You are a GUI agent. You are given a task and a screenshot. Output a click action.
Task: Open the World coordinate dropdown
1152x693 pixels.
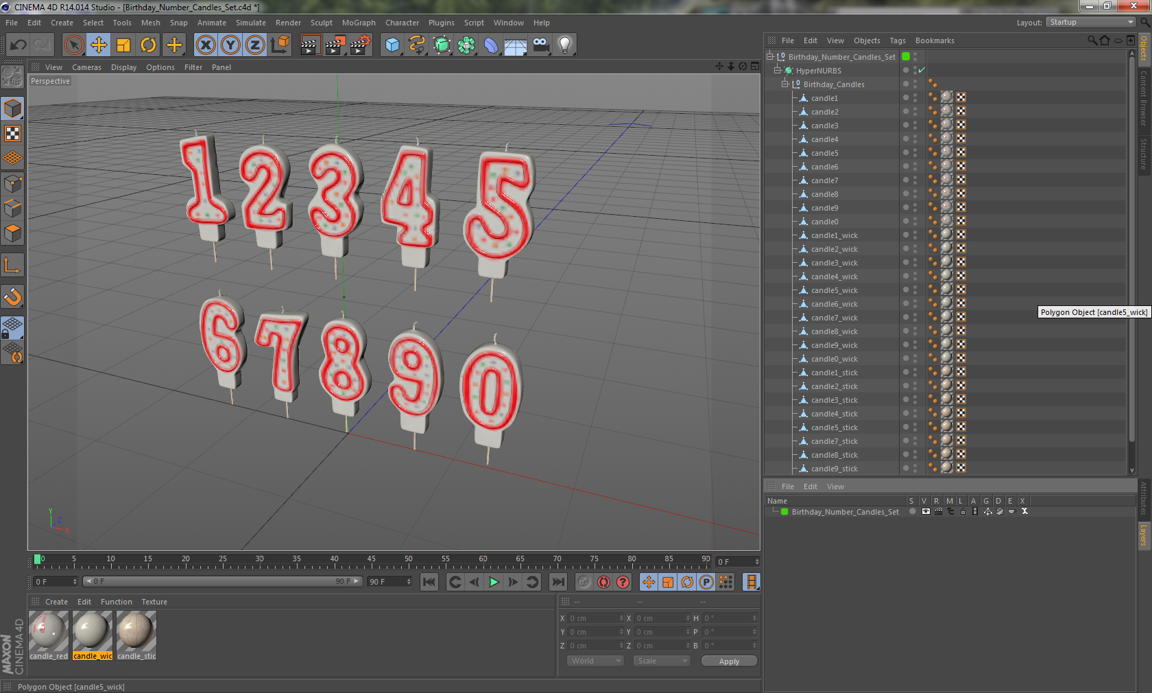click(595, 661)
